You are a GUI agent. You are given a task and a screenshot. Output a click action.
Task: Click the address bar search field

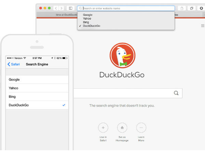tap(126, 8)
